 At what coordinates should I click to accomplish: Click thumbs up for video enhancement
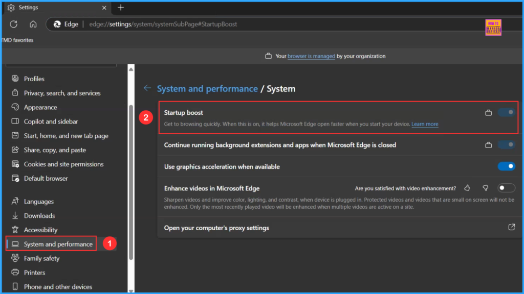coord(467,188)
